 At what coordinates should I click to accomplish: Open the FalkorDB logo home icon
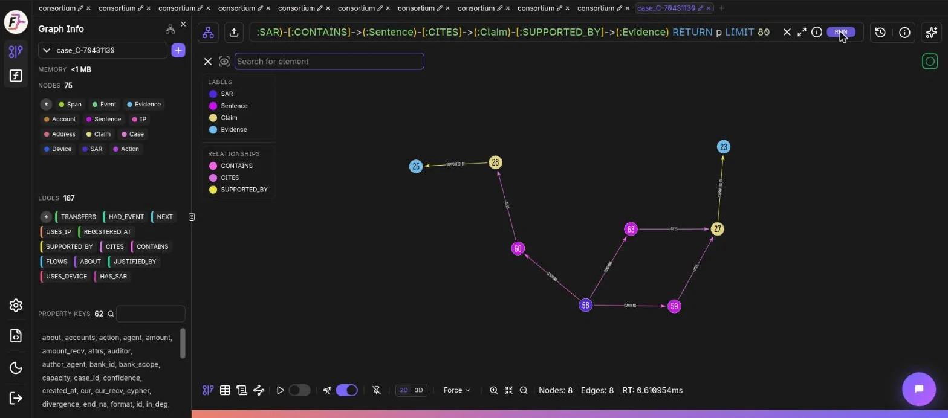pyautogui.click(x=16, y=23)
